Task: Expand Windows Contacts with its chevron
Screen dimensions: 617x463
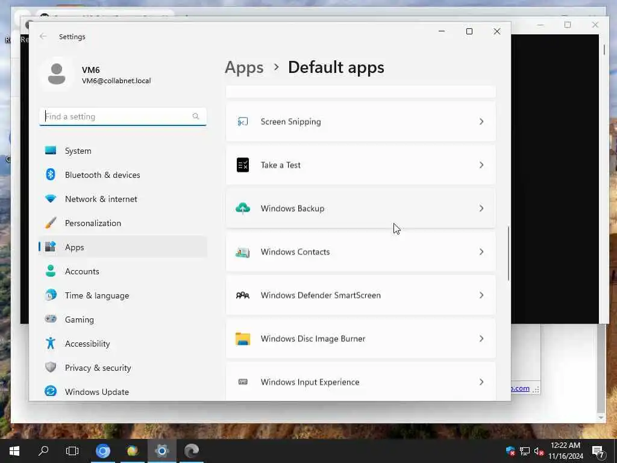Action: [481, 252]
